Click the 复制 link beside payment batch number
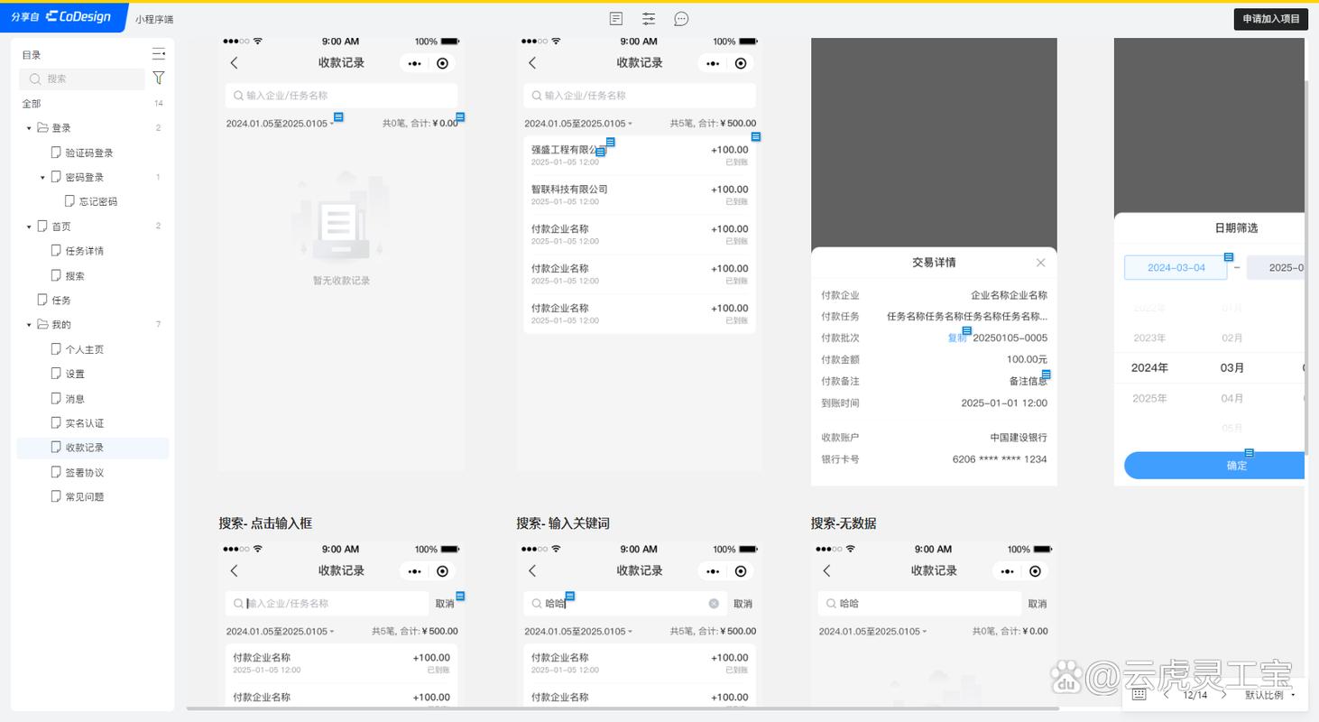Screen dimensions: 1319x722 tap(956, 338)
